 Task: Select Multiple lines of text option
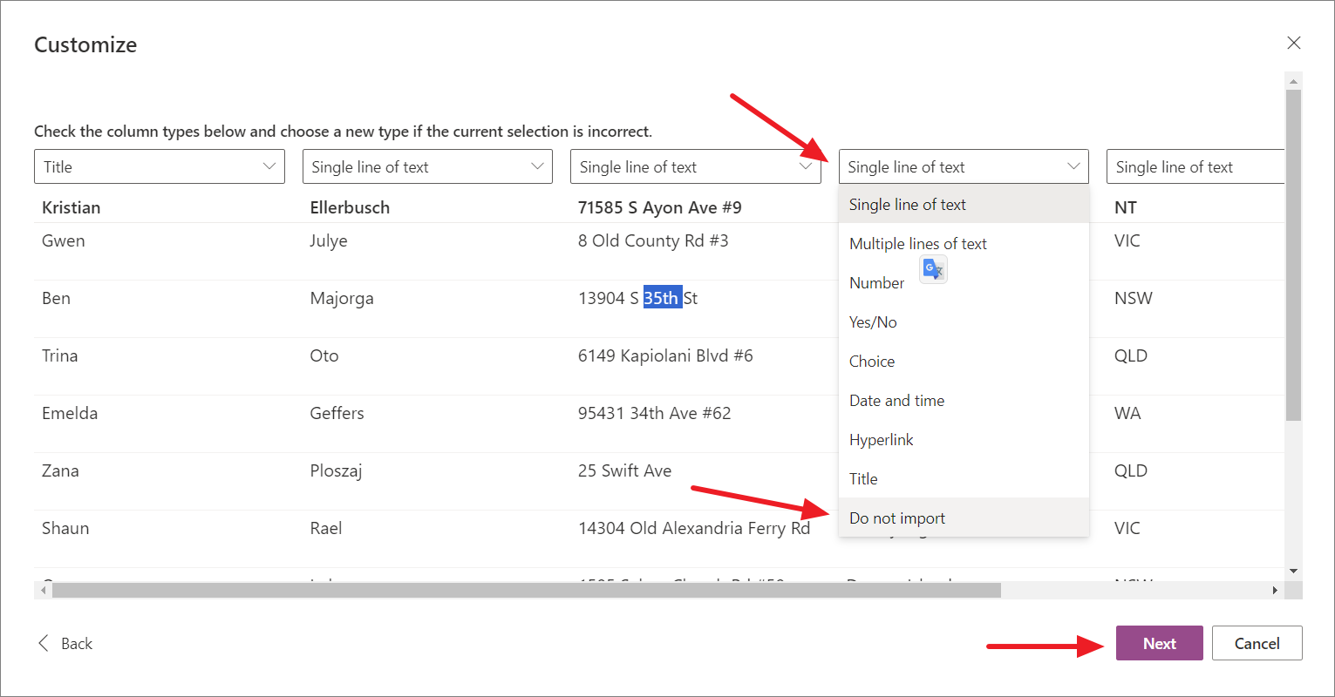(x=964, y=244)
